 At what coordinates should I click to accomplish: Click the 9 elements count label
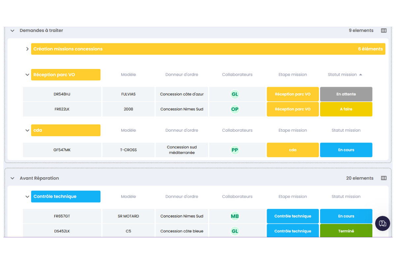[361, 30]
